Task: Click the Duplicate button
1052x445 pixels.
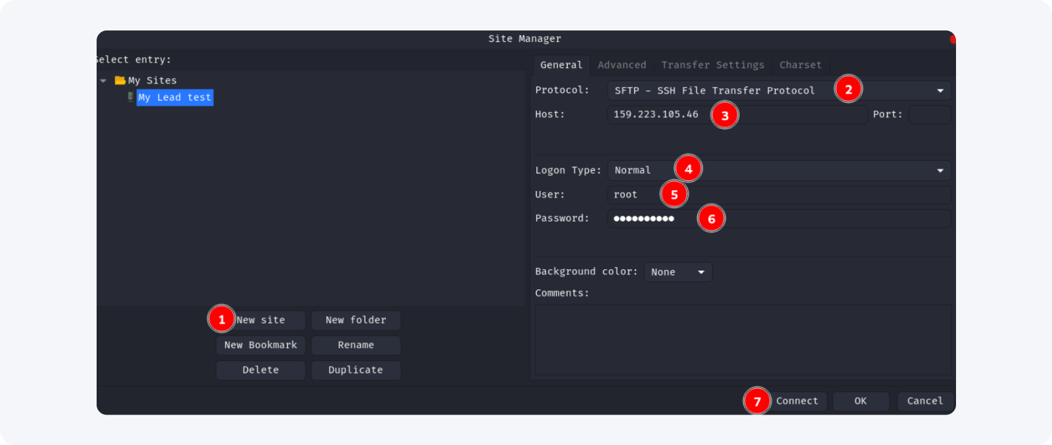Action: pos(355,370)
